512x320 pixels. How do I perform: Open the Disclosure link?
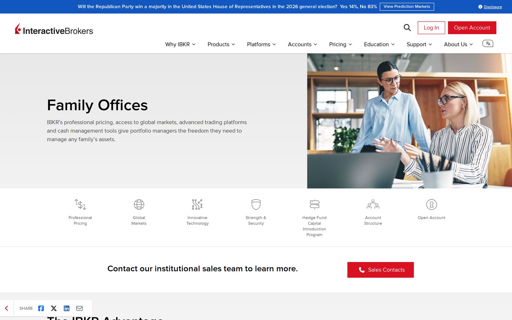click(x=493, y=7)
